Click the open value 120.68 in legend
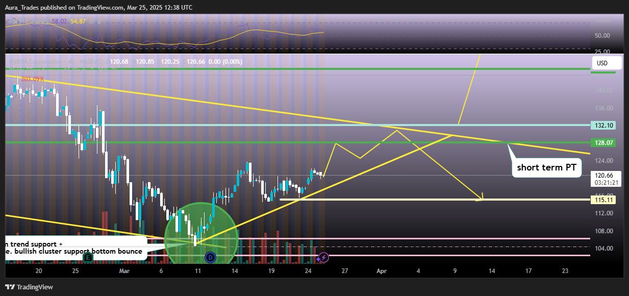This screenshot has width=629, height=296. [x=119, y=61]
